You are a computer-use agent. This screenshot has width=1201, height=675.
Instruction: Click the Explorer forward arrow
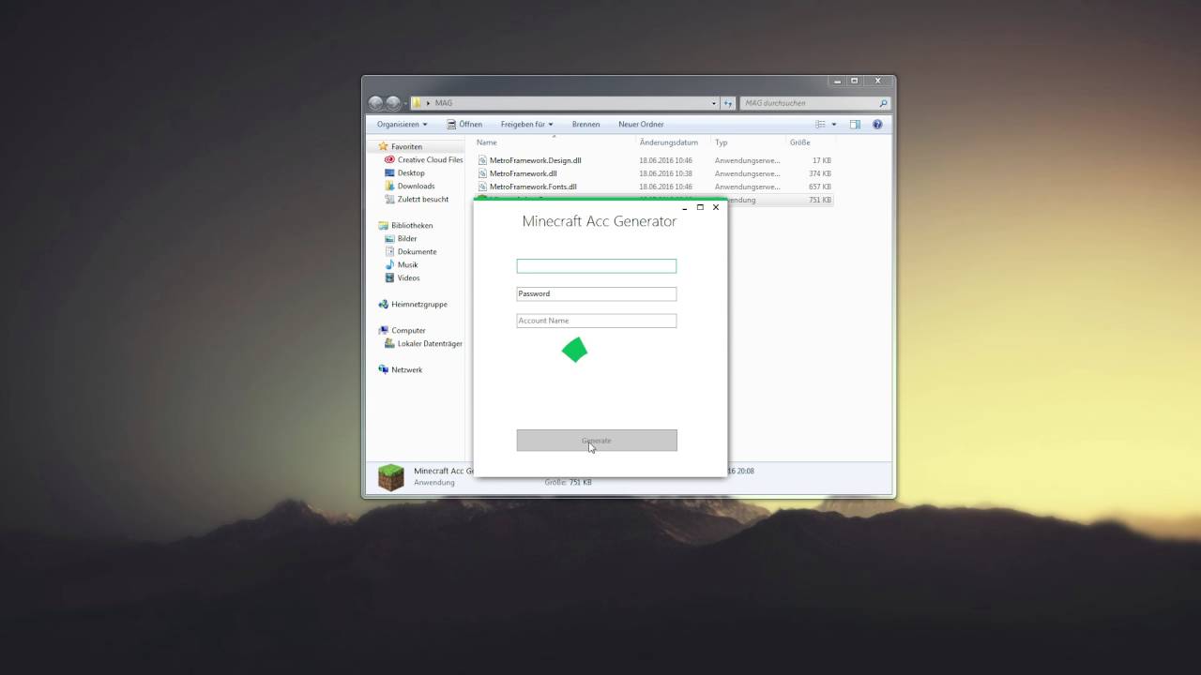tap(393, 103)
